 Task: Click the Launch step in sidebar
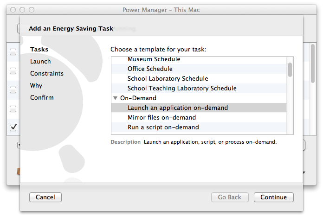(40, 61)
